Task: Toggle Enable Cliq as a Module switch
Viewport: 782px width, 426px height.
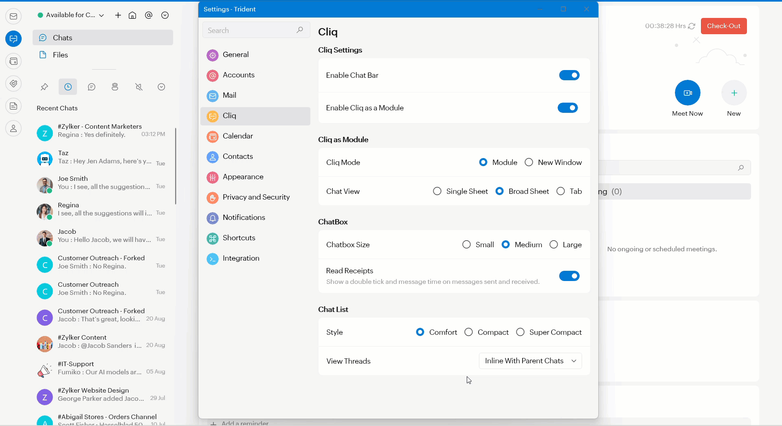Action: coord(568,108)
